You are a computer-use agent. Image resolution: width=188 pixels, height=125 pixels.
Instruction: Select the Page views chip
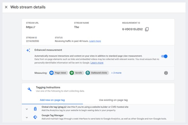click(x=59, y=73)
